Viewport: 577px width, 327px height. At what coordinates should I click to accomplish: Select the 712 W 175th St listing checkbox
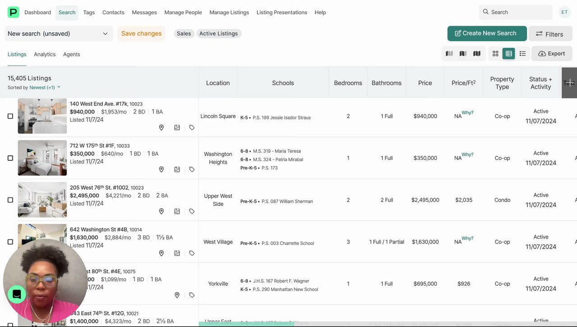pyautogui.click(x=10, y=158)
